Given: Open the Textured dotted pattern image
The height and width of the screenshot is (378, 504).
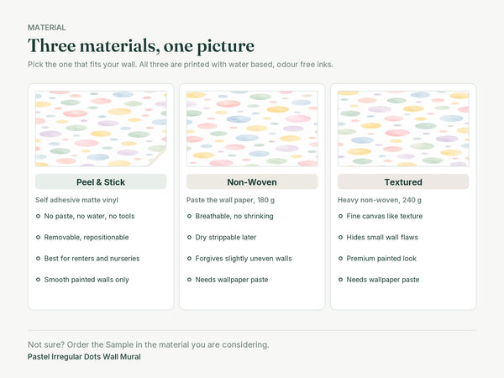Looking at the screenshot, I should pos(403,129).
